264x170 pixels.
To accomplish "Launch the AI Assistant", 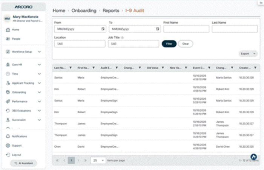I will point(23,163).
